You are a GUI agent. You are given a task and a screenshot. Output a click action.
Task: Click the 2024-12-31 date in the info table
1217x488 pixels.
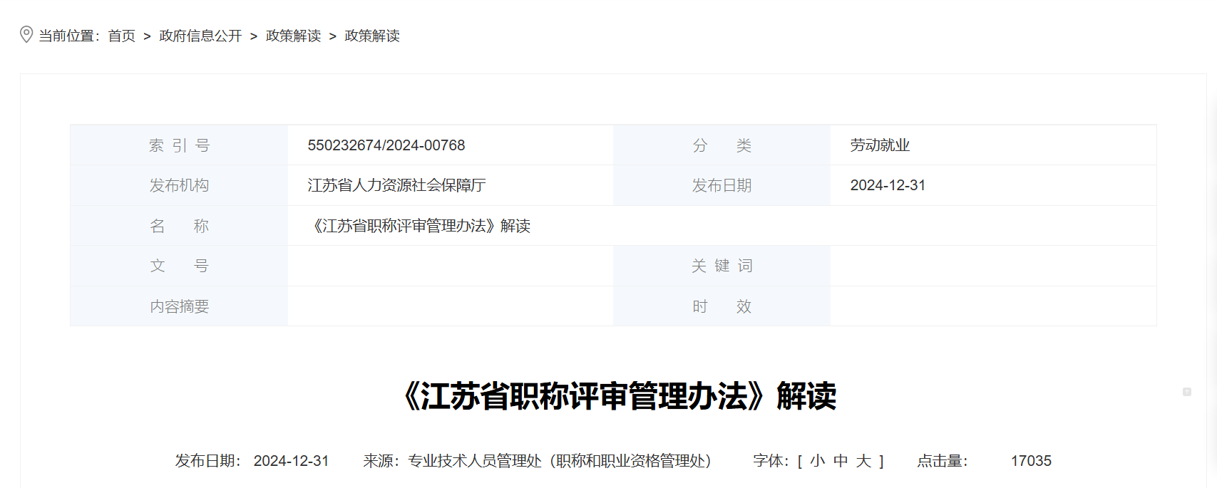click(888, 185)
